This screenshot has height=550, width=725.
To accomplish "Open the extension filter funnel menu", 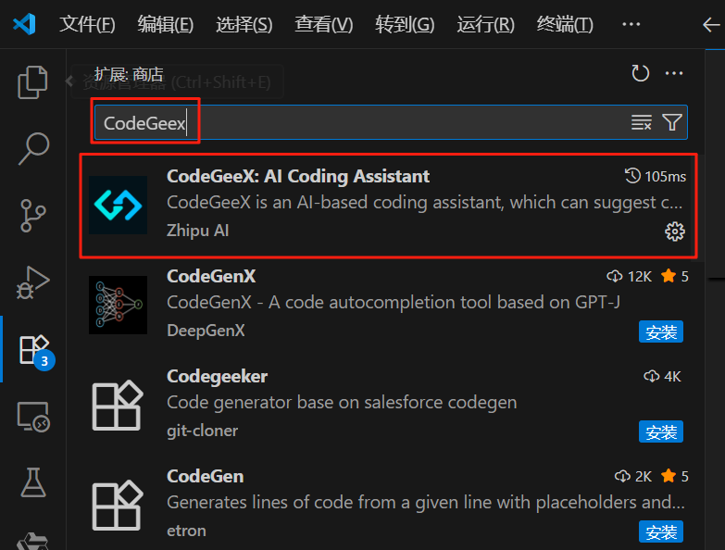I will click(672, 122).
